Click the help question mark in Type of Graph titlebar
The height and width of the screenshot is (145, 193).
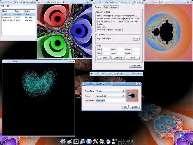point(134,84)
